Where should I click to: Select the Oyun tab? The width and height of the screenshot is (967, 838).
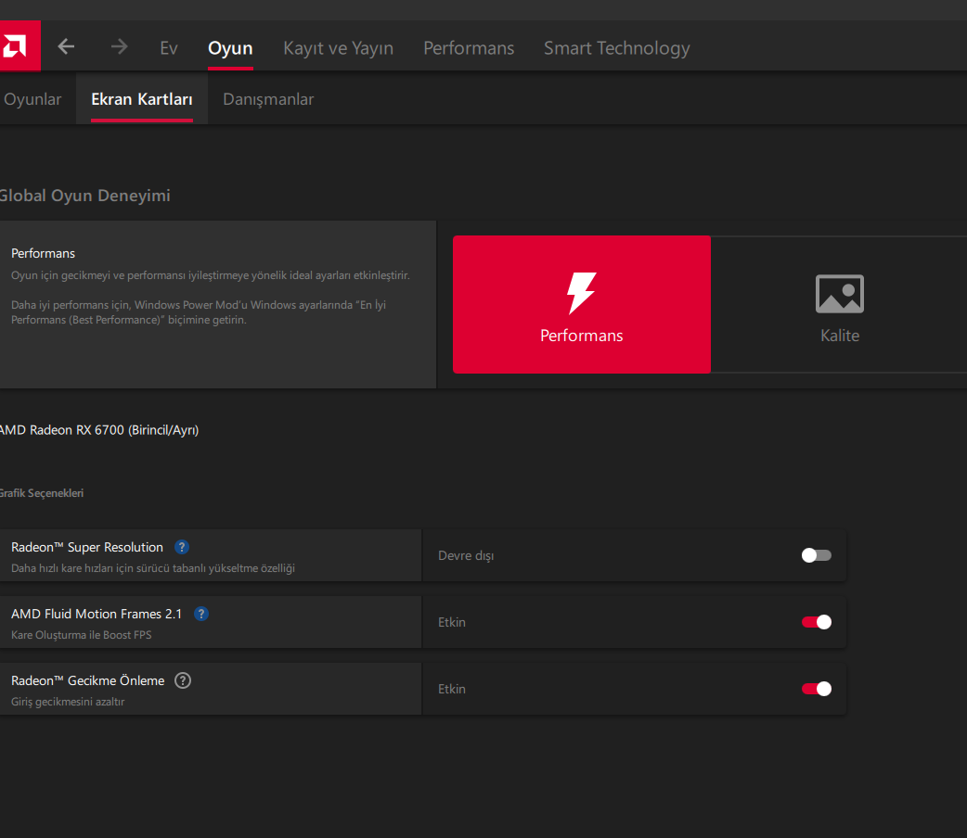click(x=230, y=48)
